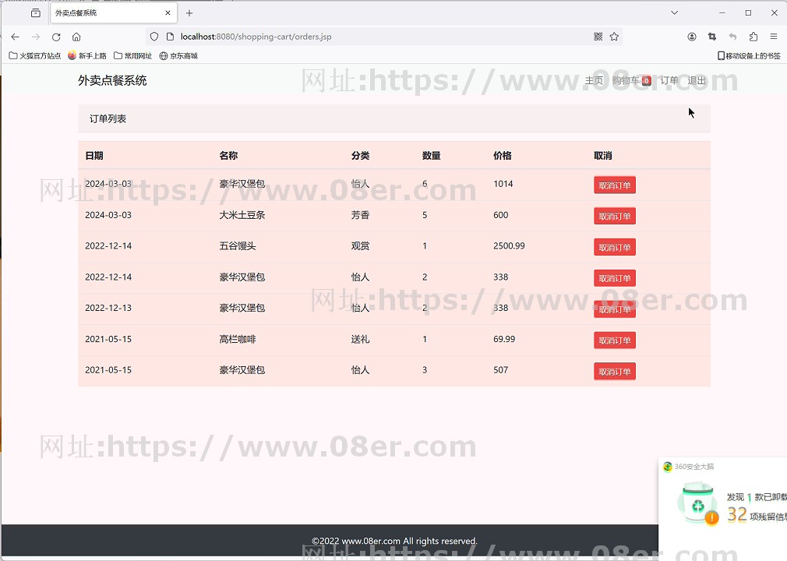This screenshot has width=787, height=561.
Task: Cancel the 五谷馒头 order
Action: point(615,247)
